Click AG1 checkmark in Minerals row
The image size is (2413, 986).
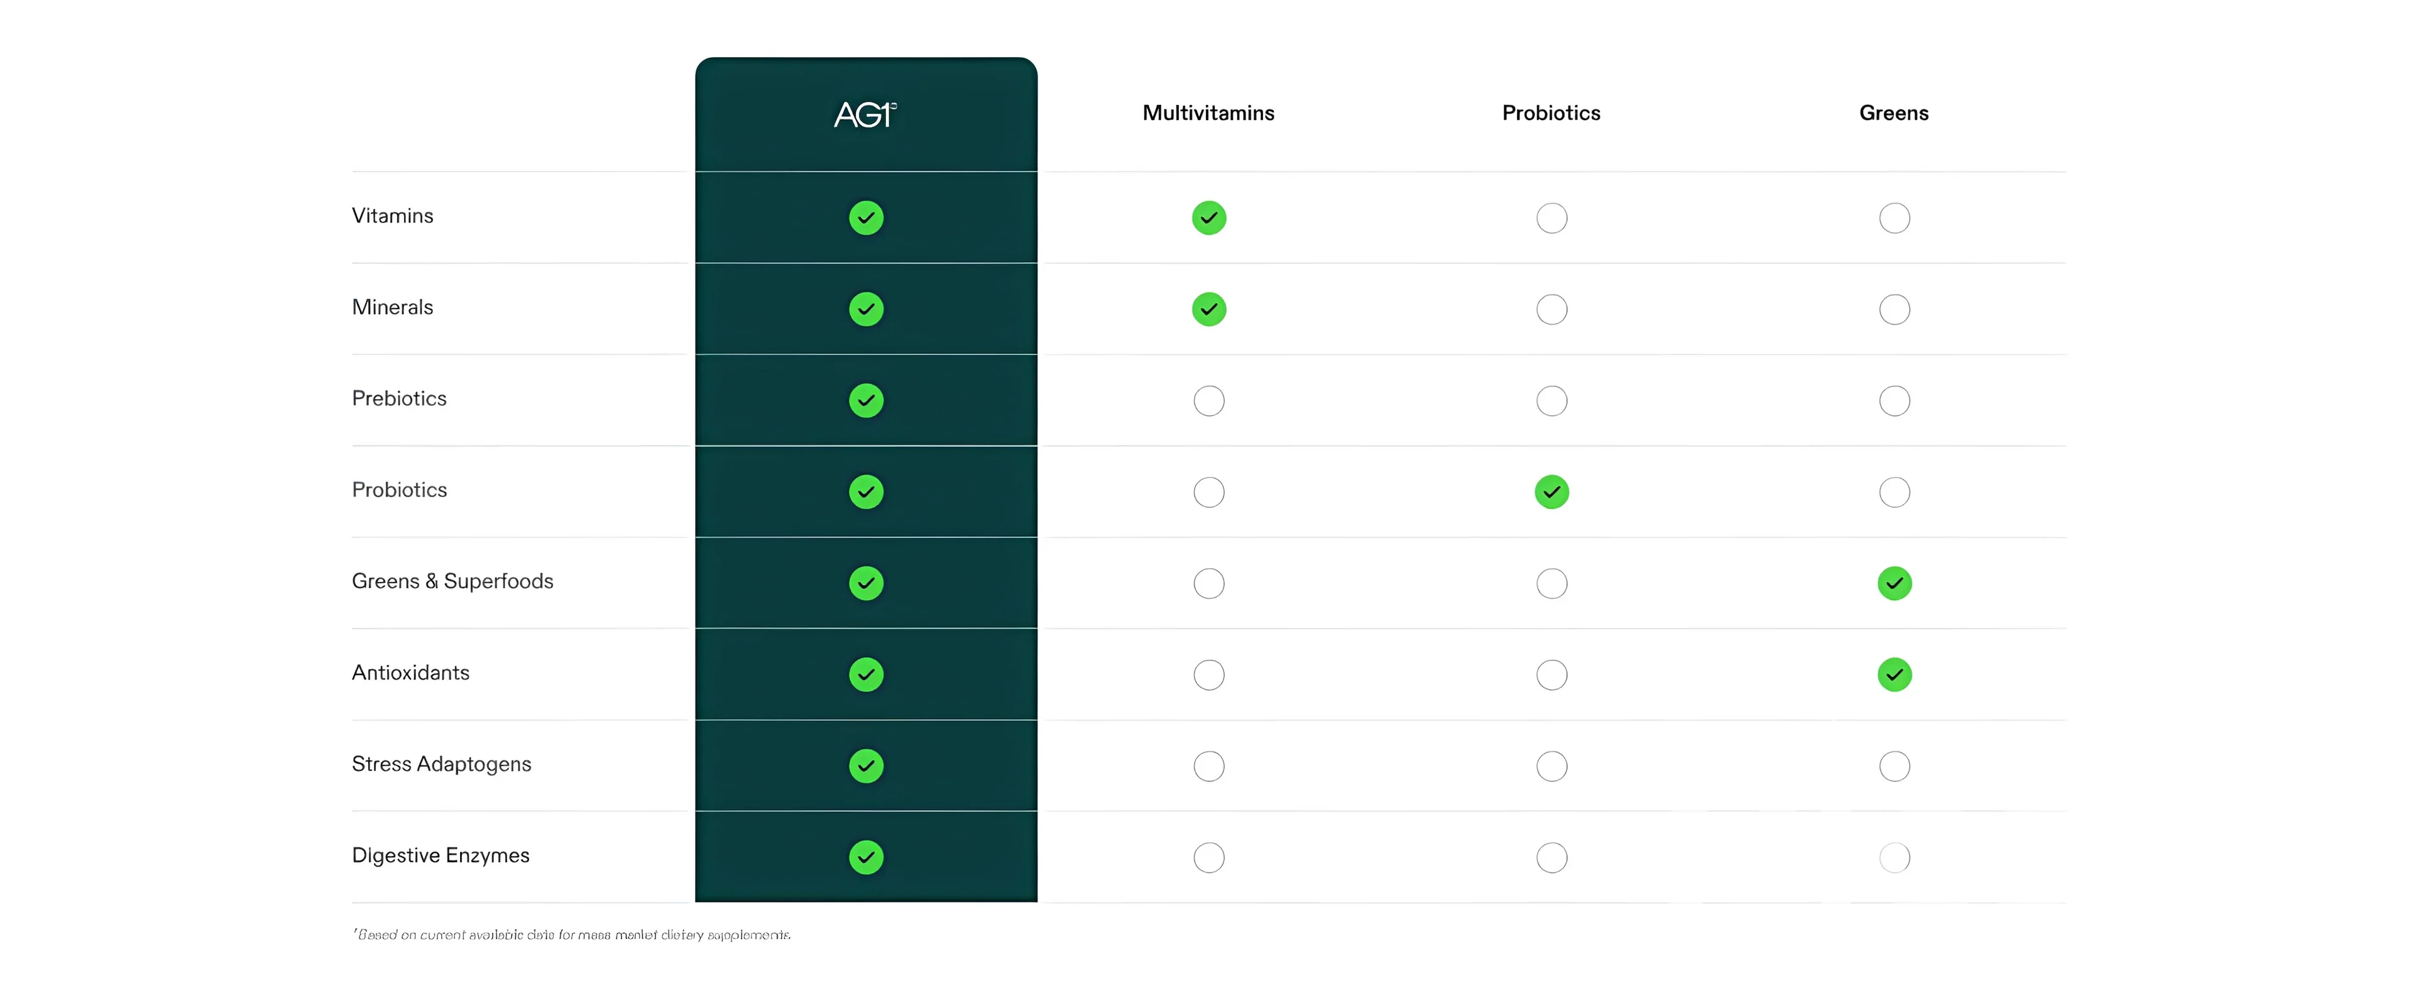point(865,309)
